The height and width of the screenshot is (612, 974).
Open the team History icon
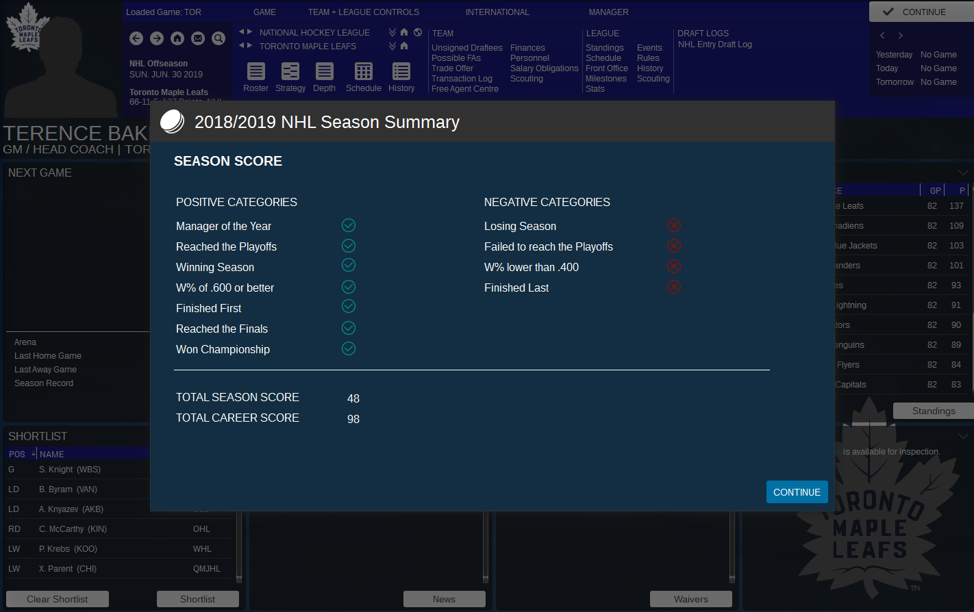click(x=401, y=71)
